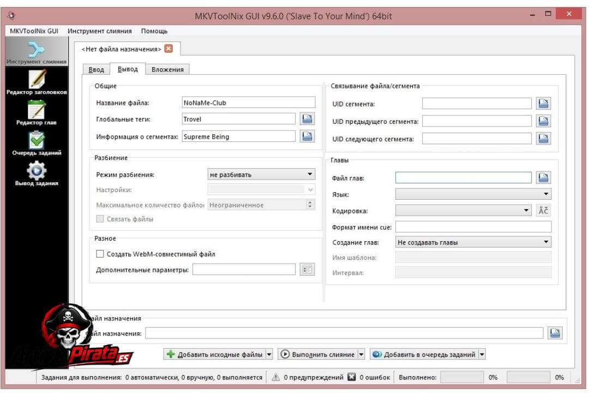589x393 pixels.
Task: Select the Вывод tab
Action: [128, 69]
